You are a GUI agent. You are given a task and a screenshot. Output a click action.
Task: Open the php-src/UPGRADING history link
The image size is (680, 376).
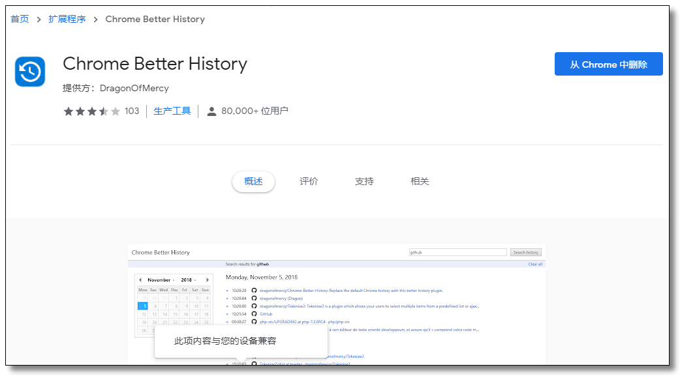(305, 322)
